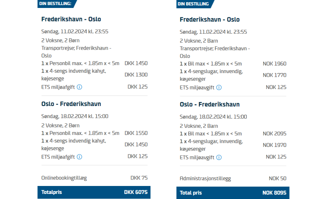
Task: Click the DKK 1550 return Personbil price
Action: pyautogui.click(x=136, y=133)
